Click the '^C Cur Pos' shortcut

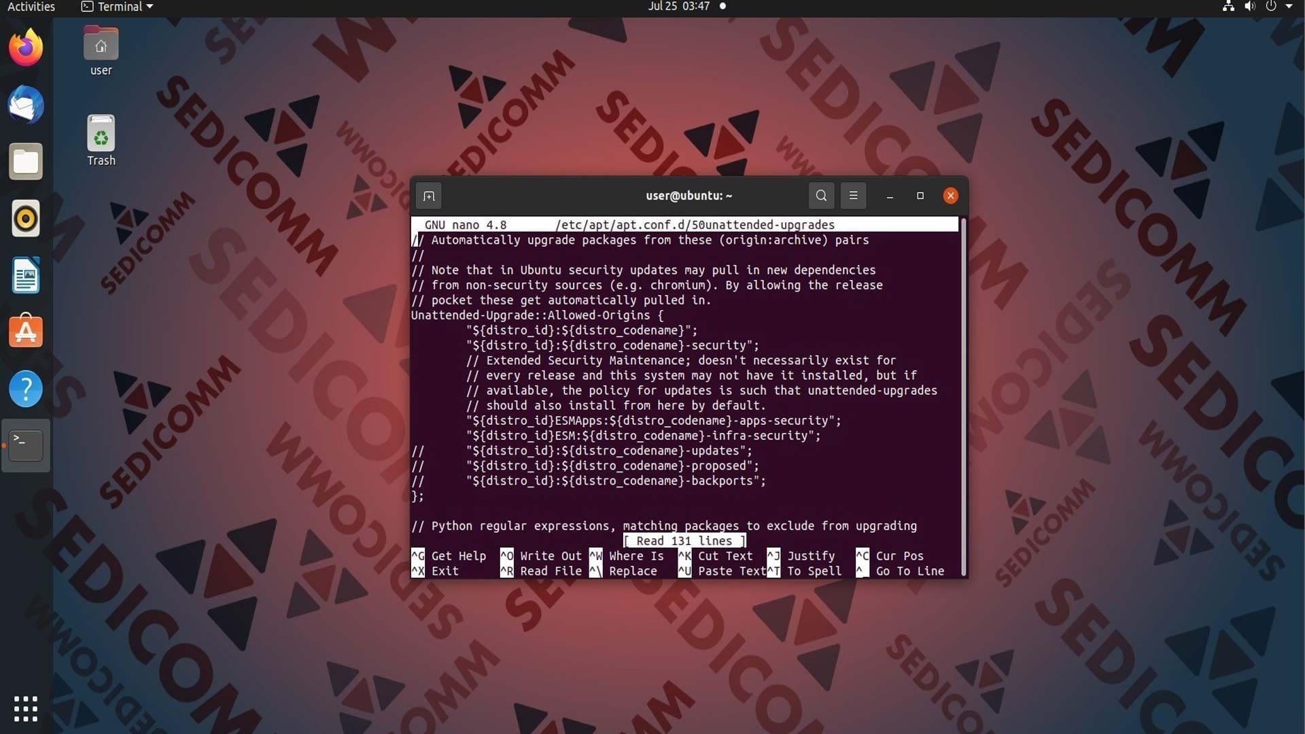click(x=890, y=556)
